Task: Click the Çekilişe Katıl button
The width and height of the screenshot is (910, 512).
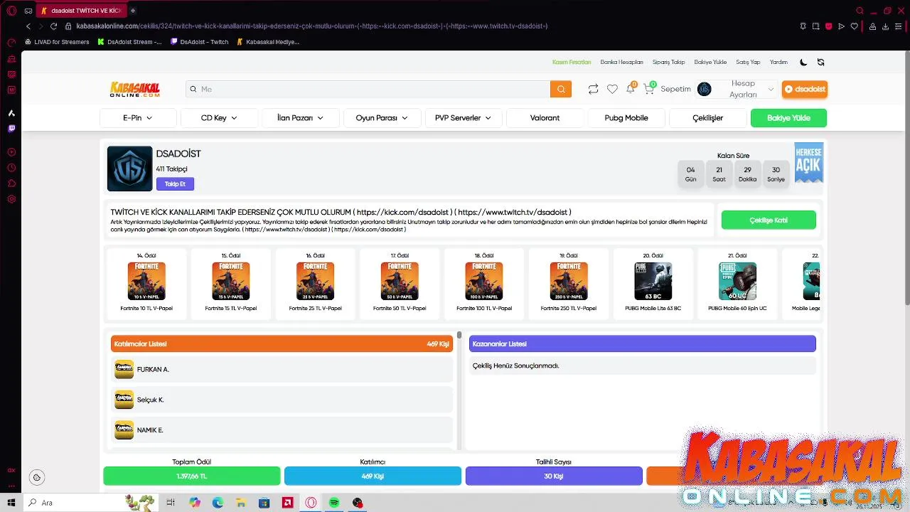Action: pyautogui.click(x=769, y=220)
